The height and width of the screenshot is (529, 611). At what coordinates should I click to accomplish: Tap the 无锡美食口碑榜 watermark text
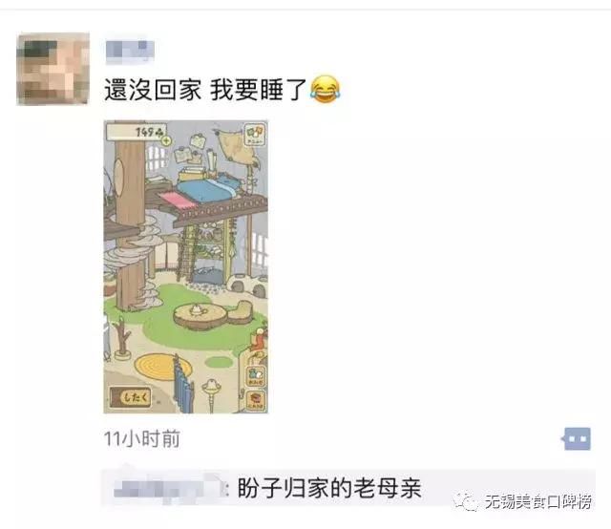538,501
